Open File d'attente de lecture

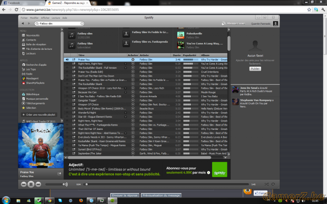tap(37, 49)
